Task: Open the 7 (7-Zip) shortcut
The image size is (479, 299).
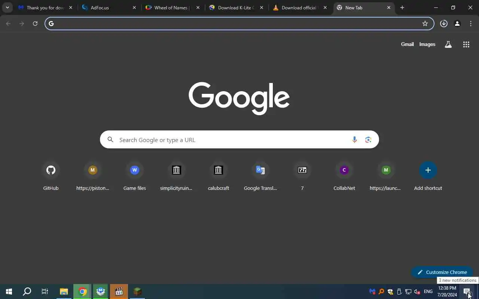Action: click(302, 176)
